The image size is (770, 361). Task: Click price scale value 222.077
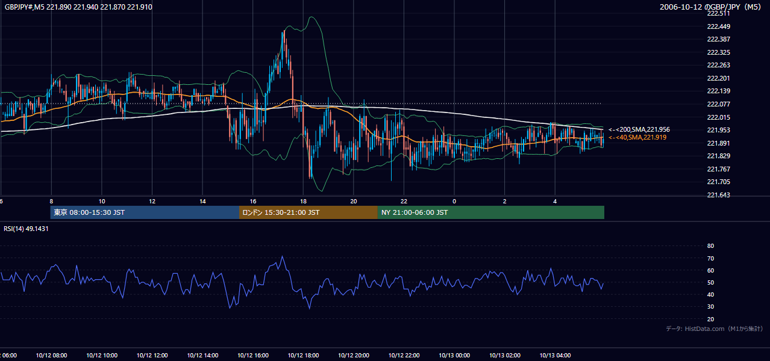coord(719,104)
